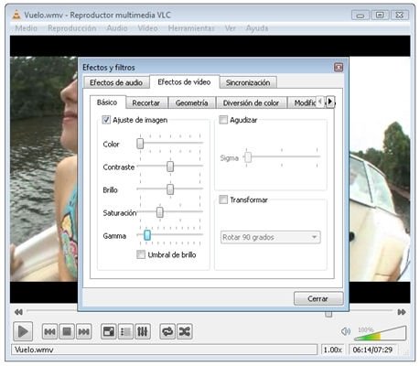Click the Sigma slider handle
The image size is (420, 366).
point(248,157)
